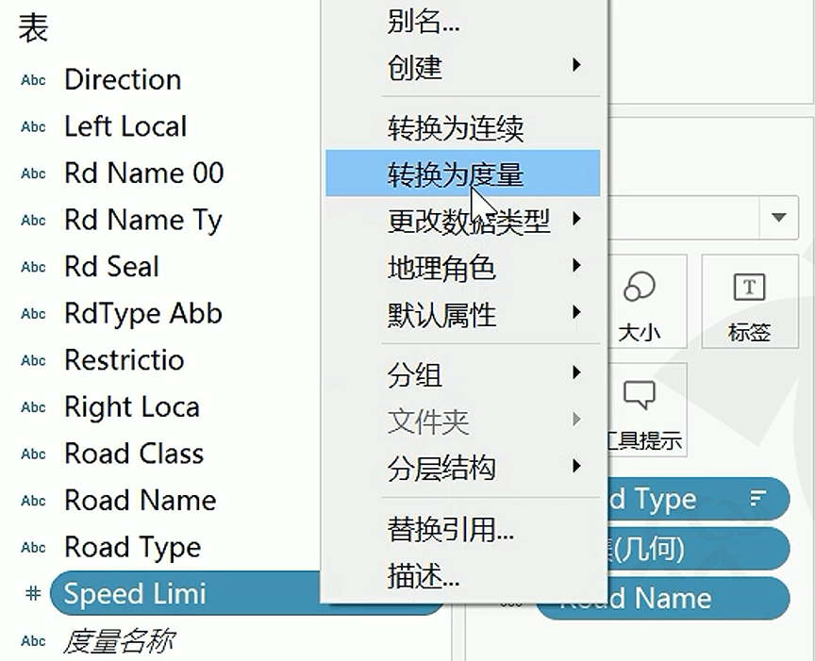Screen dimensions: 815x661
Task: Open the mark type dropdown arrow
Action: (x=778, y=218)
